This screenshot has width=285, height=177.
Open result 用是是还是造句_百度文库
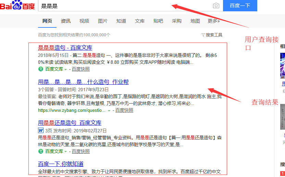(x=70, y=123)
